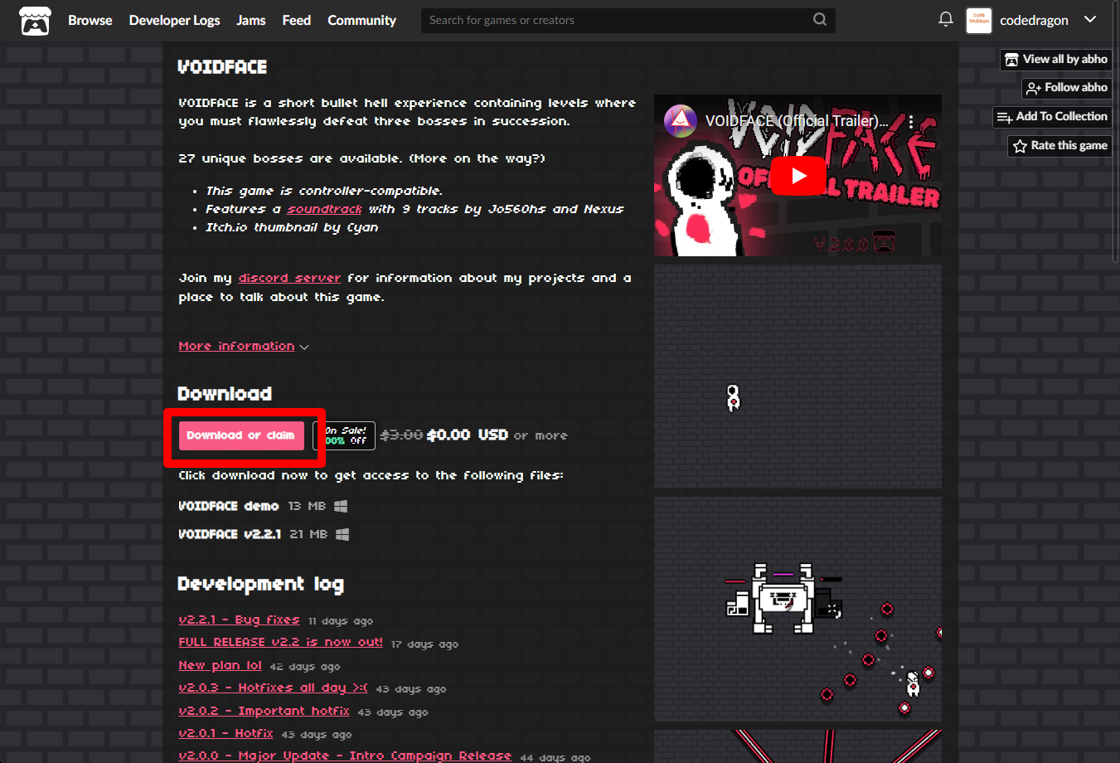Open the v2.2.1 - Bug fixes devlog

[239, 620]
